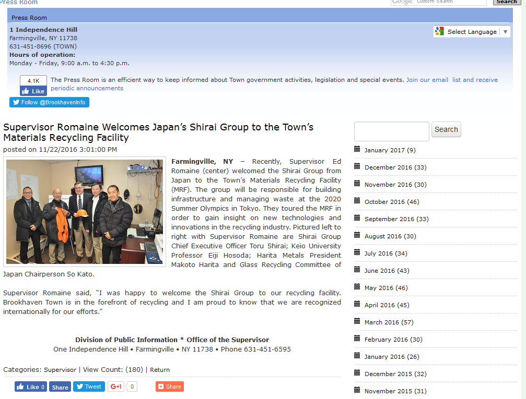Screen dimensions: 526x399
Task: Open the Supervisor category link
Action: point(60,370)
